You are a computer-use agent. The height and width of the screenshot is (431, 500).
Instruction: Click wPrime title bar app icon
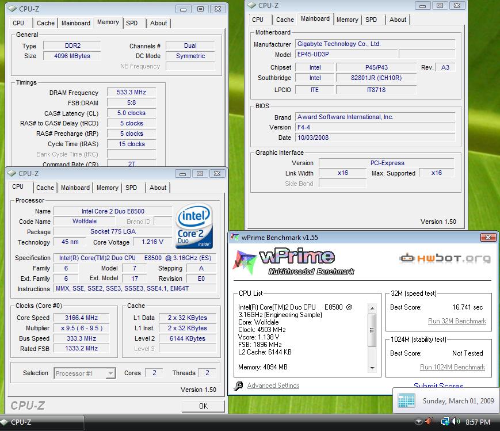(x=235, y=237)
